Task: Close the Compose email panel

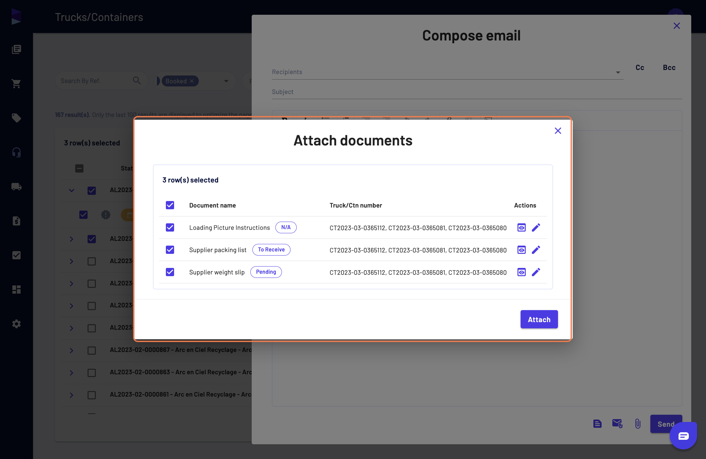Action: coord(677,26)
